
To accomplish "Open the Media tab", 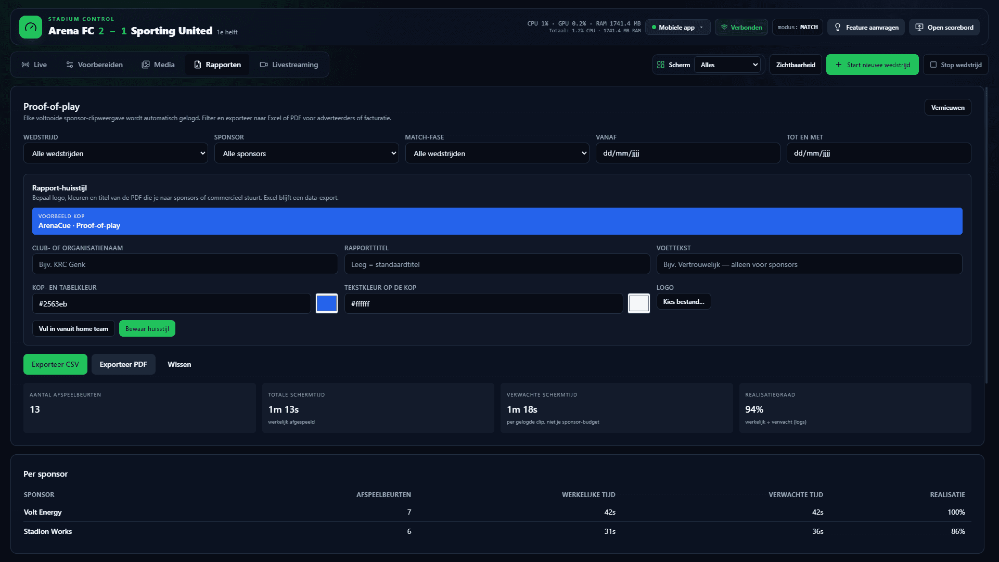I will 158,65.
